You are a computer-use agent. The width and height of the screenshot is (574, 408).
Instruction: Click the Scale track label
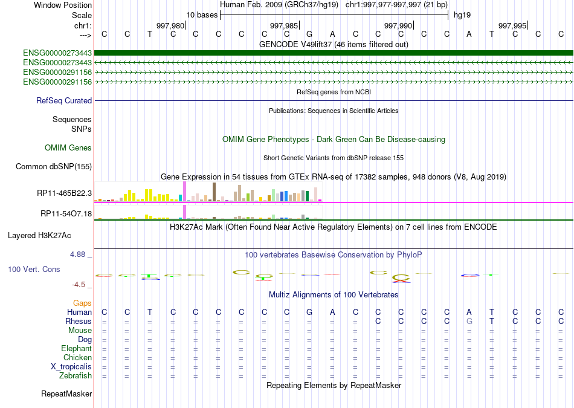point(82,15)
